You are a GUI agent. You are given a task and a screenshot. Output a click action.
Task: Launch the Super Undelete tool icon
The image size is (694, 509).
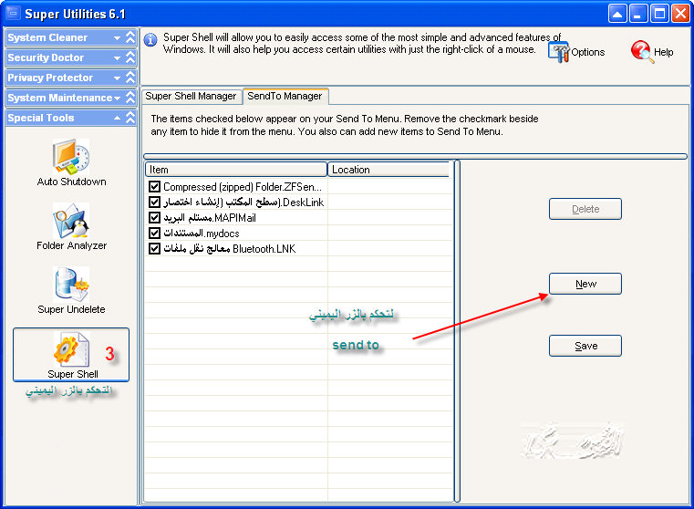71,285
